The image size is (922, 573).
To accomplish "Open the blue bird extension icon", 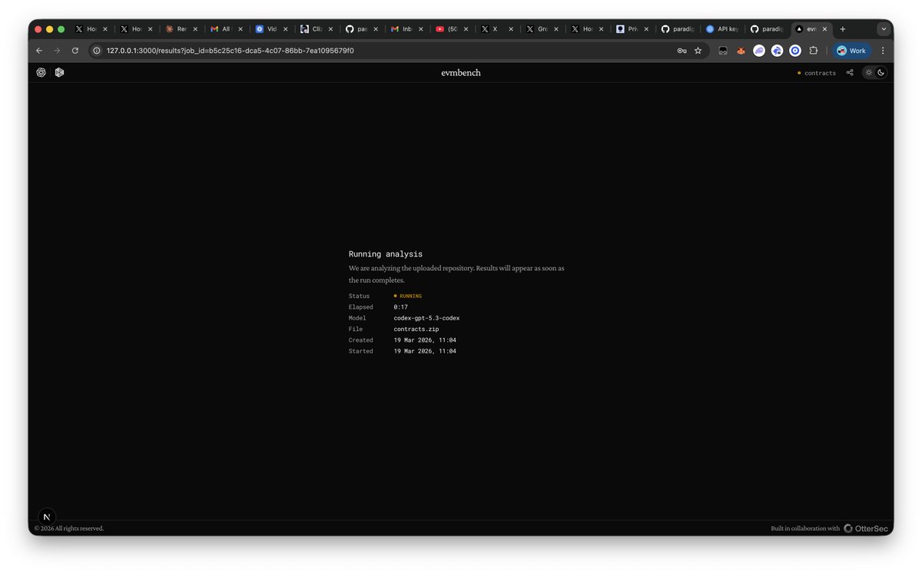I will (x=777, y=51).
